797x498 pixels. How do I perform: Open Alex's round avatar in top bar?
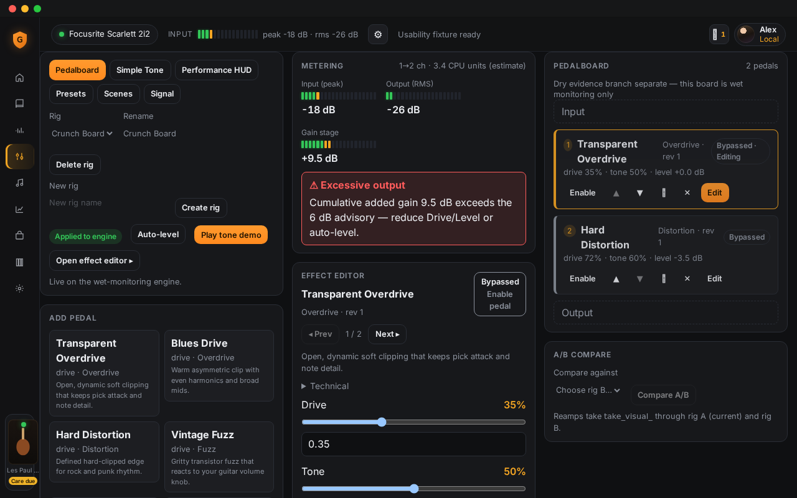click(745, 34)
